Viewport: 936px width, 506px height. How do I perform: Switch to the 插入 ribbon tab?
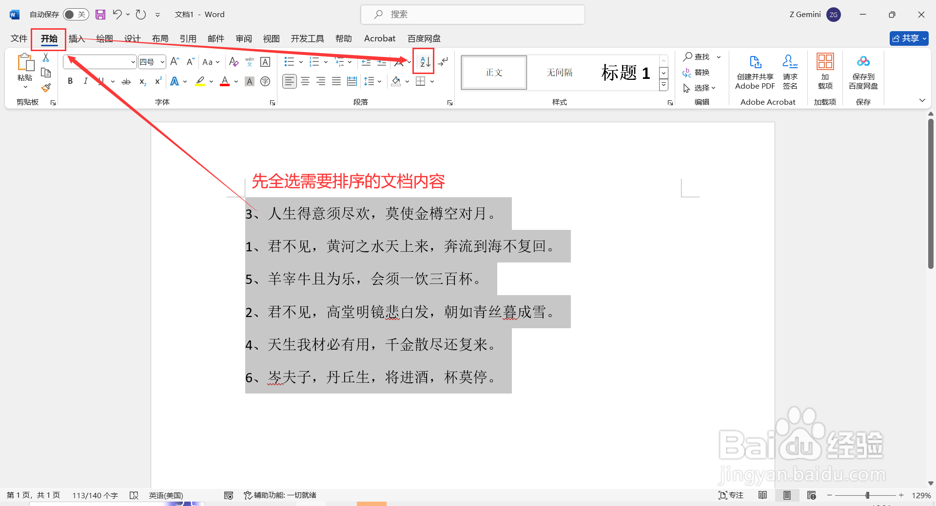pyautogui.click(x=76, y=38)
